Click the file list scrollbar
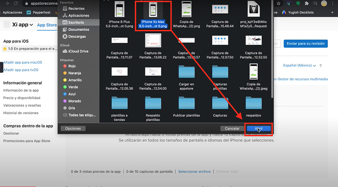338x187 pixels. pyautogui.click(x=272, y=49)
